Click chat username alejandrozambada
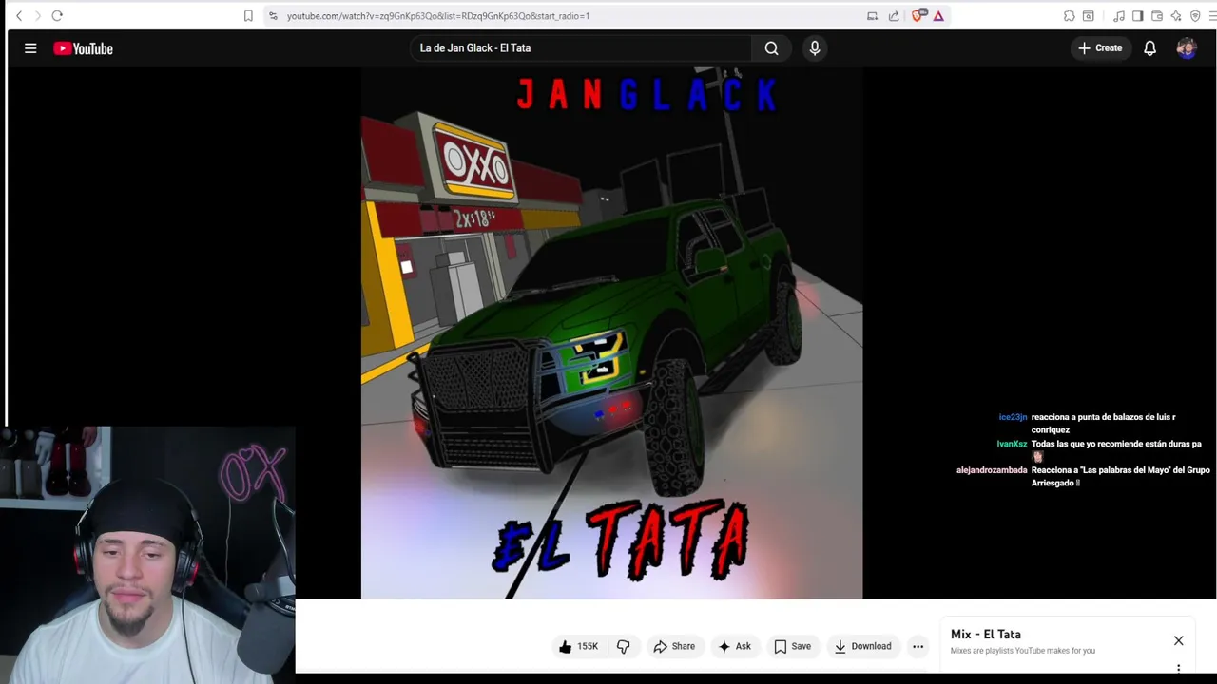 [992, 470]
